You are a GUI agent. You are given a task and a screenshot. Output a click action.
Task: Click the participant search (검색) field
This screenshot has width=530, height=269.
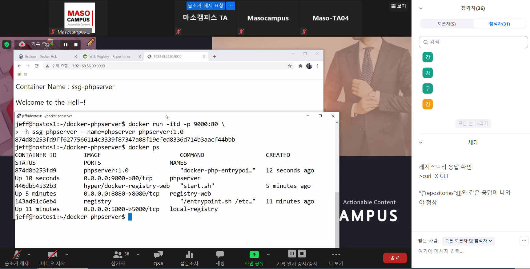tap(473, 42)
